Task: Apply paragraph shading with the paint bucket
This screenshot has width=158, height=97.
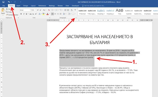Action: coord(69,14)
